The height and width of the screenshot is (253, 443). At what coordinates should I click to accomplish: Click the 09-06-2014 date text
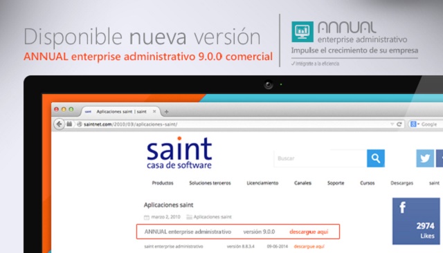tap(277, 246)
